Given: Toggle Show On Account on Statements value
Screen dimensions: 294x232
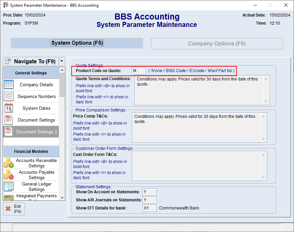Looking at the screenshot, I should [149, 192].
